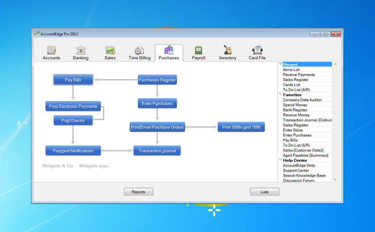Open the Inventory hand truck icon

227,50
